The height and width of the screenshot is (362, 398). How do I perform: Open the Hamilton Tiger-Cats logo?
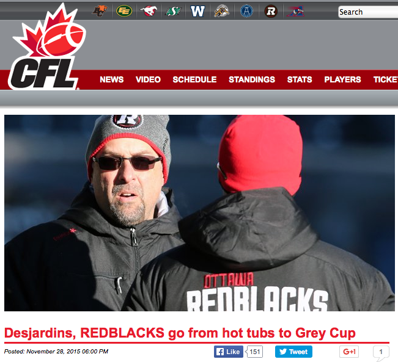tap(221, 11)
